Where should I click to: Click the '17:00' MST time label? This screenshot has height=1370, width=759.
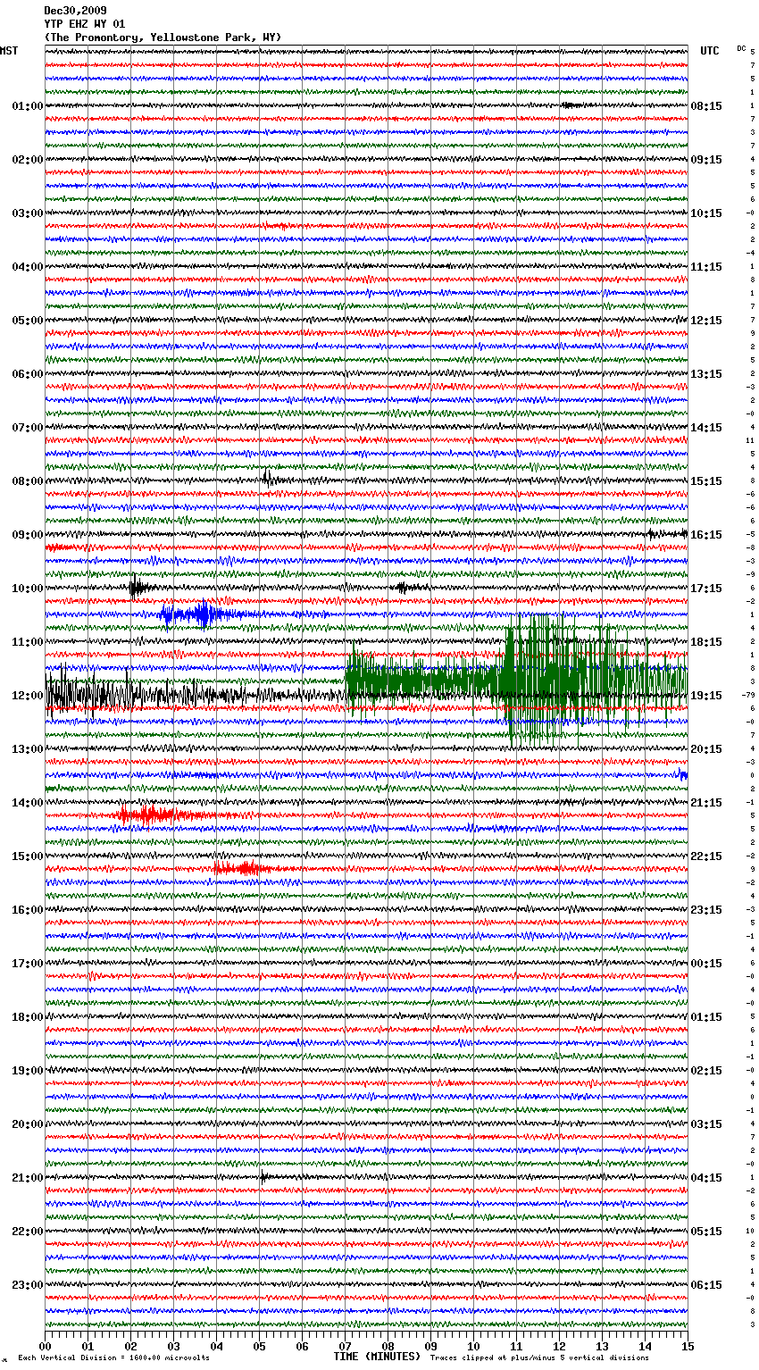[28, 964]
